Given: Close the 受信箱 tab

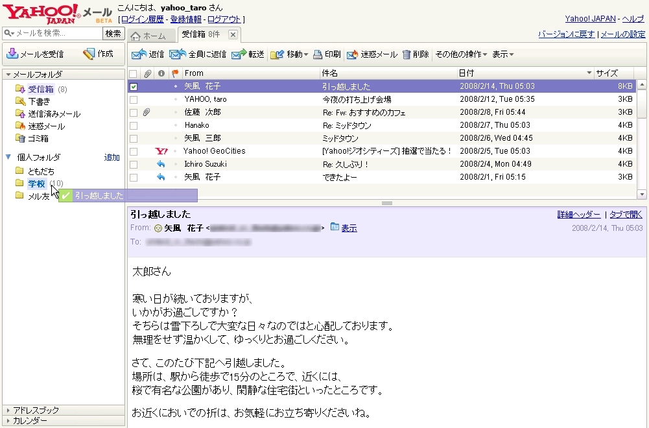Looking at the screenshot, I should (233, 34).
